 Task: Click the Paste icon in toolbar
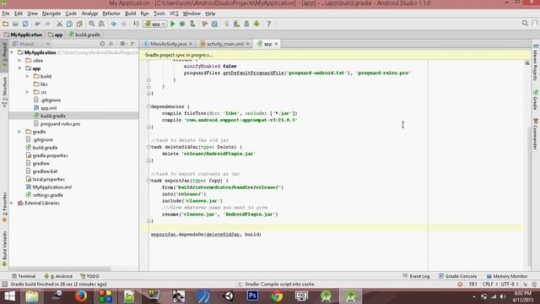[x=79, y=24]
